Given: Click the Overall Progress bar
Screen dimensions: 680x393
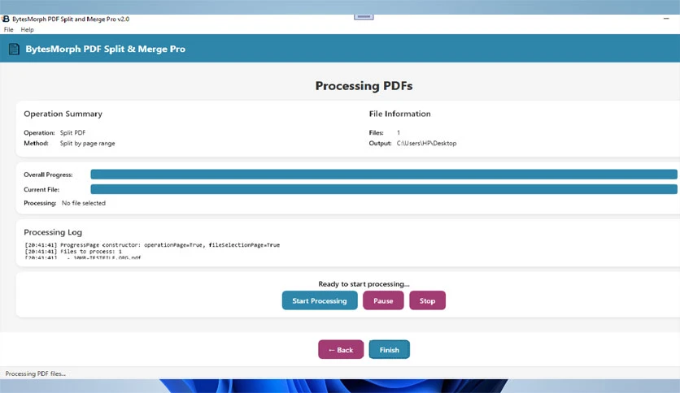Looking at the screenshot, I should click(x=384, y=174).
